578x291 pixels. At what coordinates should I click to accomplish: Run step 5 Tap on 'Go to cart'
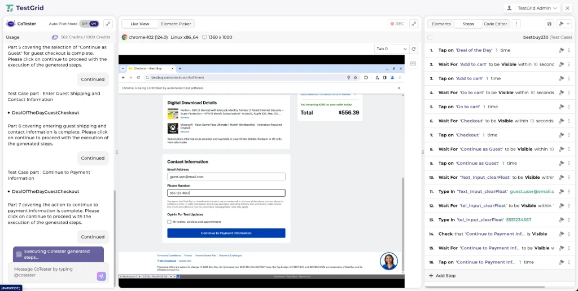coord(562,107)
